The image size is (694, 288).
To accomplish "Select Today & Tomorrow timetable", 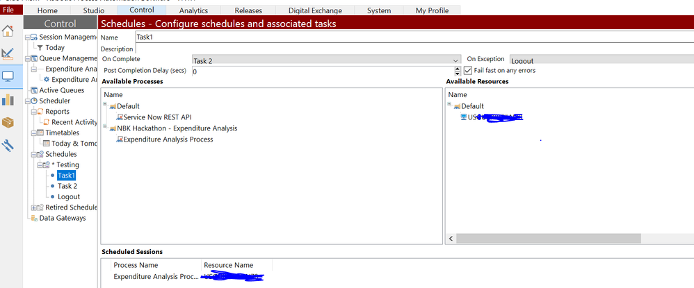I will [74, 143].
